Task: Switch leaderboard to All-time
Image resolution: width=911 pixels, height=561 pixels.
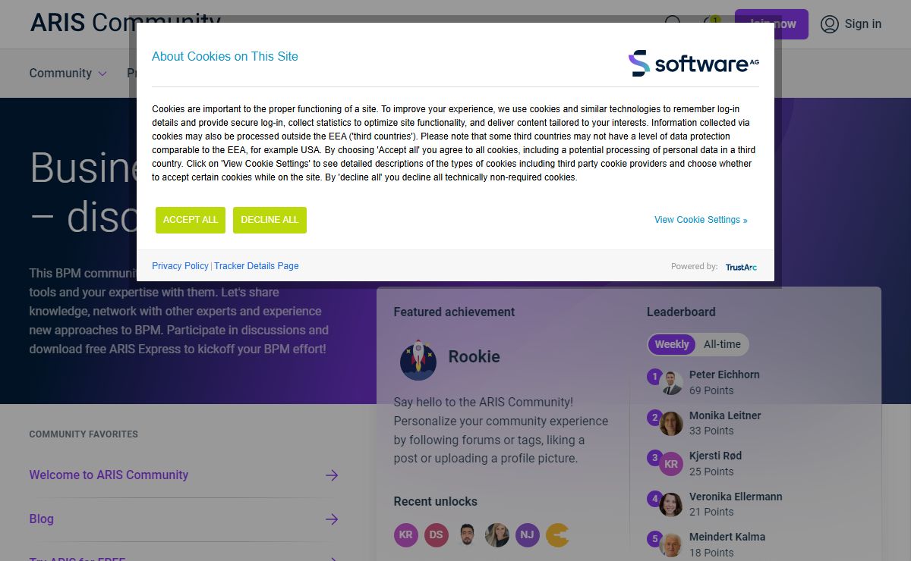Action: pos(722,344)
